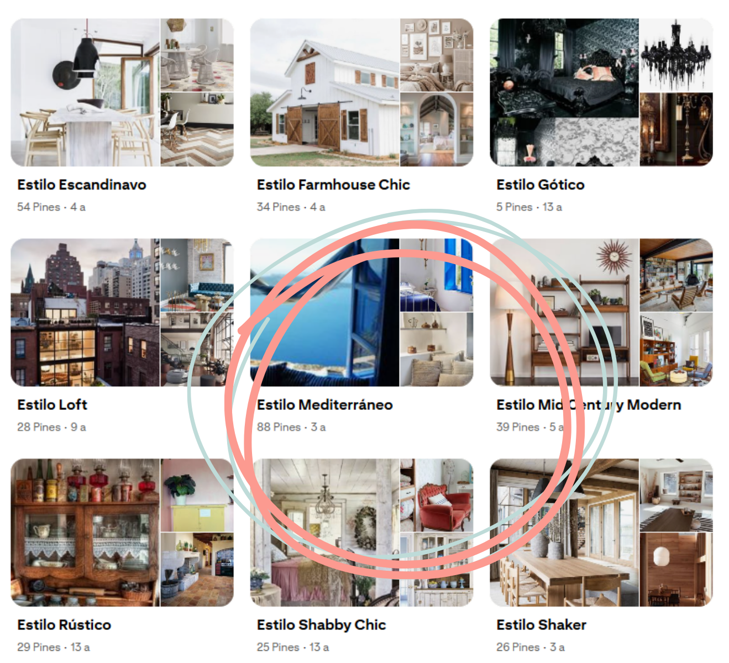Open the Estilo Gótico bedroom cover image
Screen dimensions: 729x663
(x=564, y=92)
